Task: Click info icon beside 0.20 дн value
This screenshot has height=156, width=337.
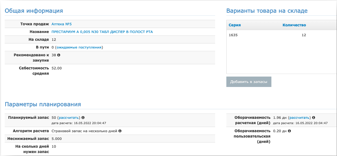Action: coord(289,131)
